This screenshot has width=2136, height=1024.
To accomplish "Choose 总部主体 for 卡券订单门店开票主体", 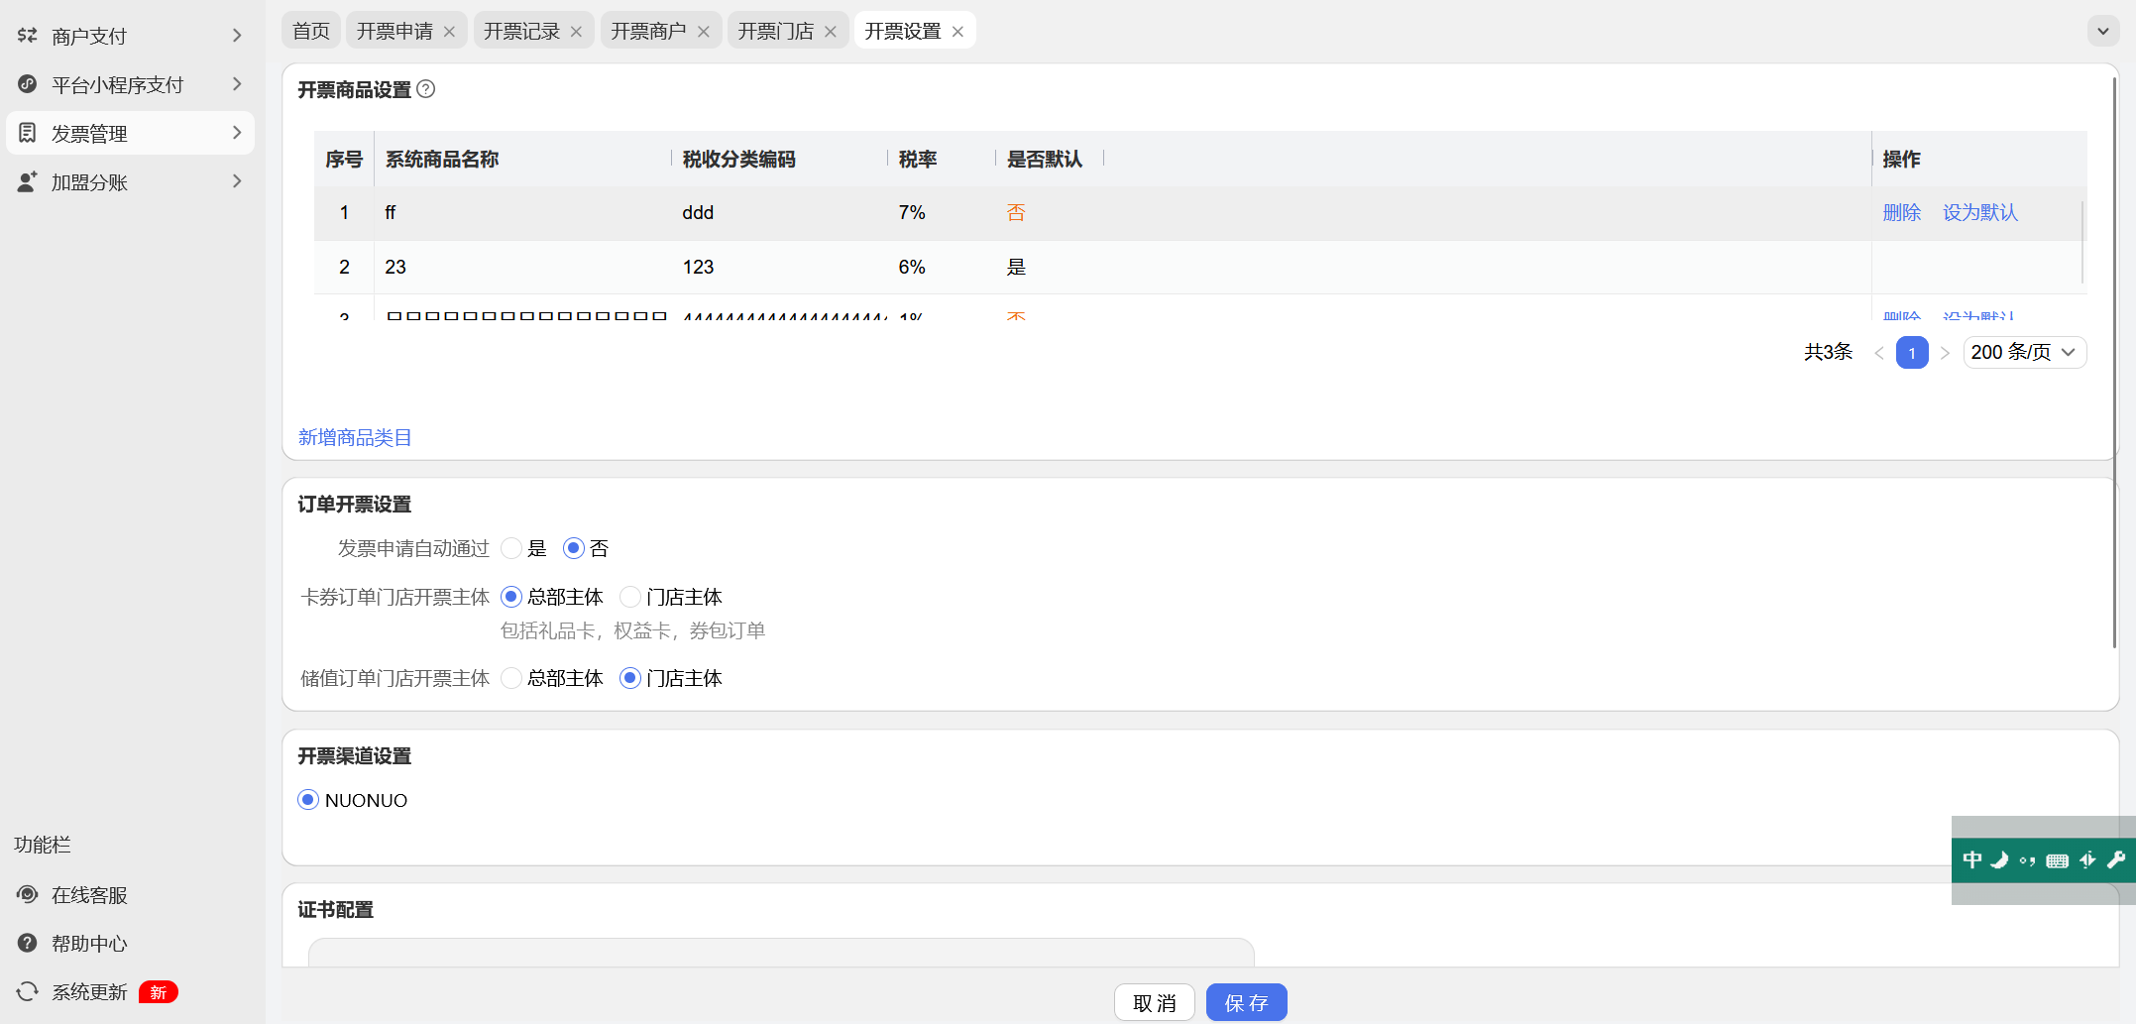I will pos(511,597).
